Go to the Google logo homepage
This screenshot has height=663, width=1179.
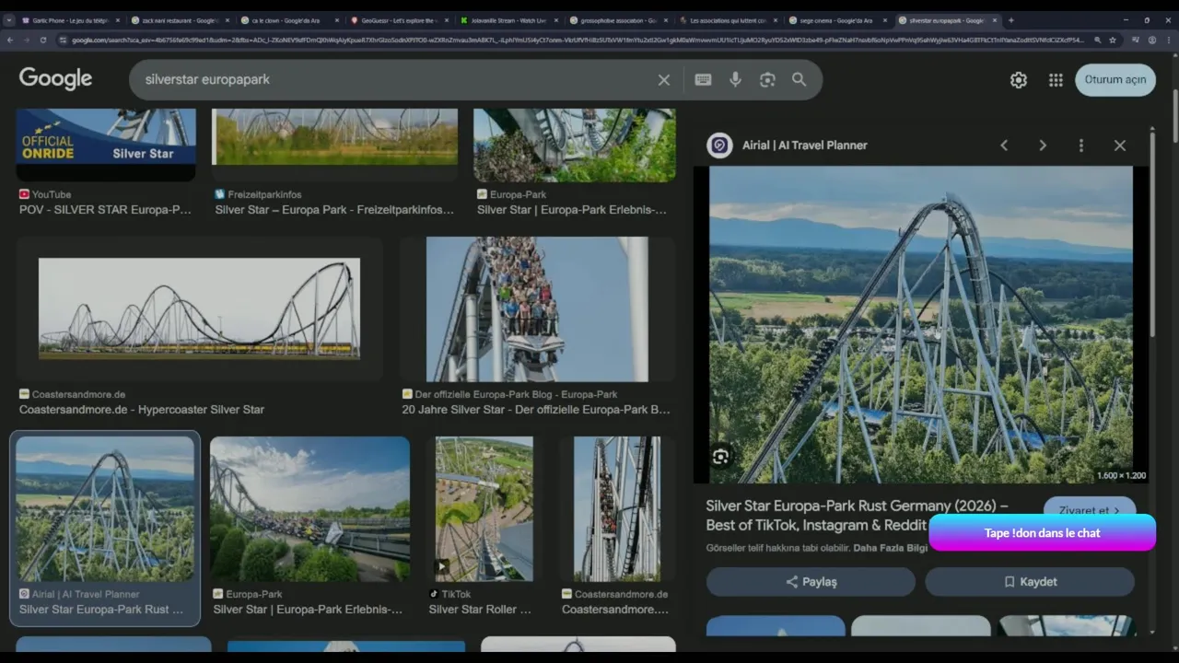coord(55,79)
